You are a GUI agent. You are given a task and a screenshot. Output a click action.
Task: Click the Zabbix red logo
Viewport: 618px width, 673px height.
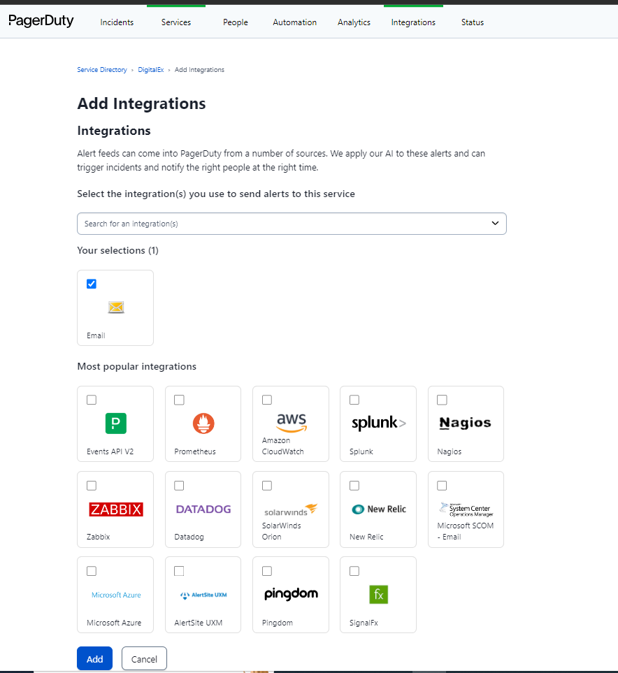pos(116,509)
